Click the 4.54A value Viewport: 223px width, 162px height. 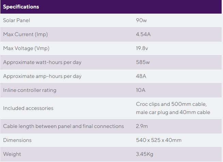tap(143, 34)
